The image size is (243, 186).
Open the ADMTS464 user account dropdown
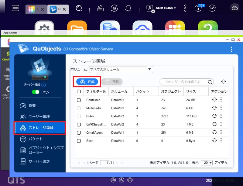pyautogui.click(x=162, y=8)
